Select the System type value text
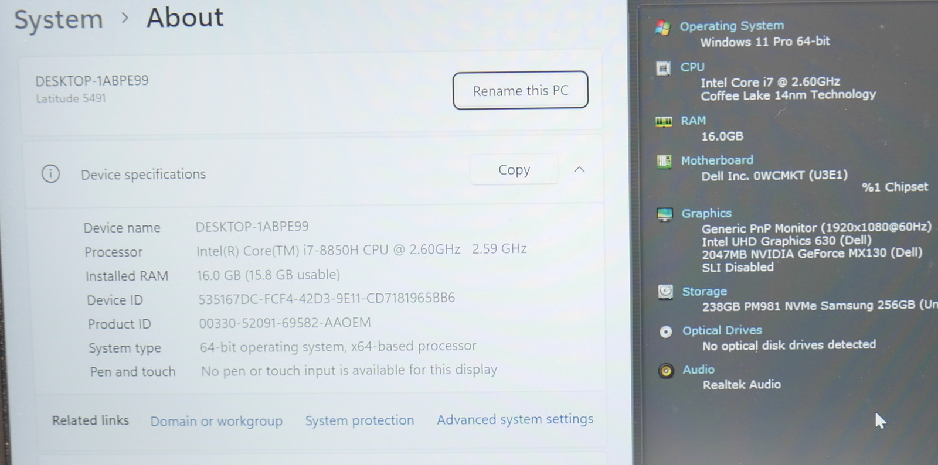The width and height of the screenshot is (938, 465). coord(338,347)
